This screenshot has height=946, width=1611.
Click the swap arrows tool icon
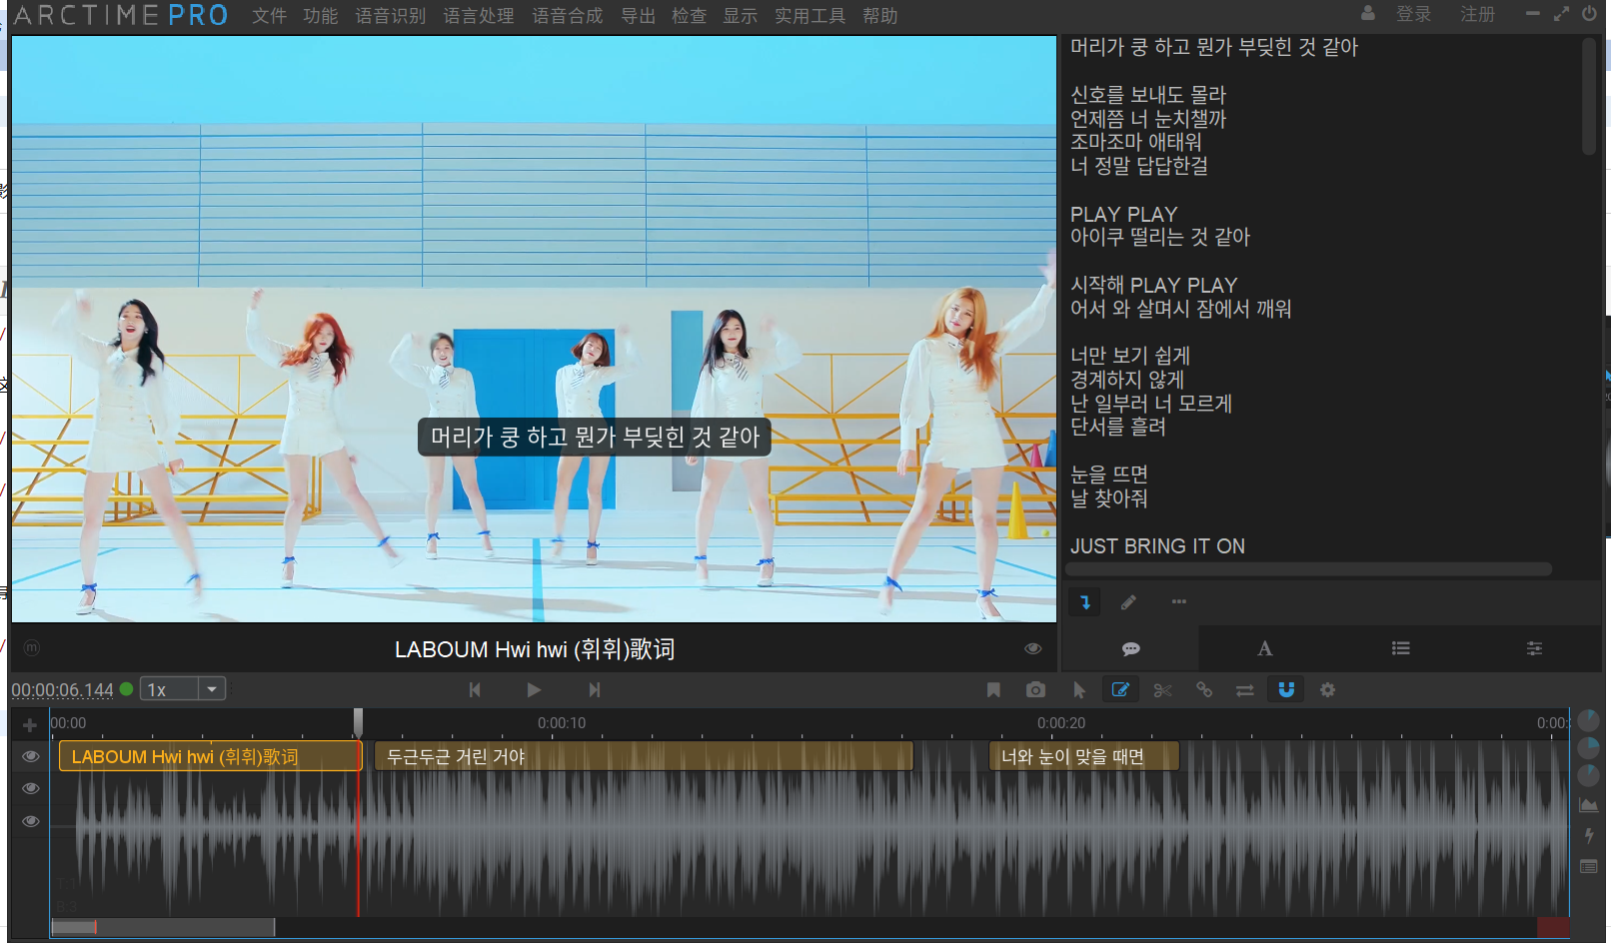point(1244,690)
